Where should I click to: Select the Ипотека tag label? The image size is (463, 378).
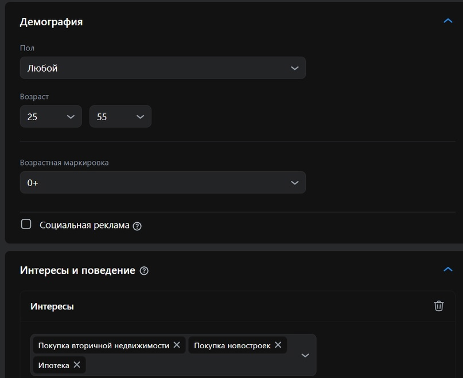pos(54,365)
